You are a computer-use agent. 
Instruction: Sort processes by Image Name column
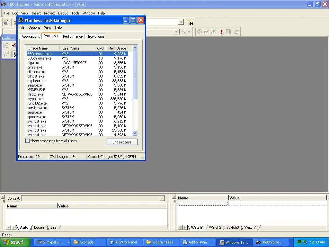pyautogui.click(x=43, y=48)
